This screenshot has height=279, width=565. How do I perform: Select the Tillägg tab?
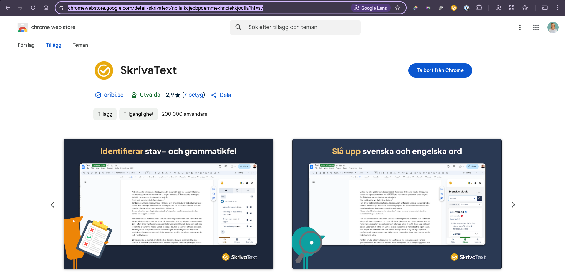(x=54, y=45)
